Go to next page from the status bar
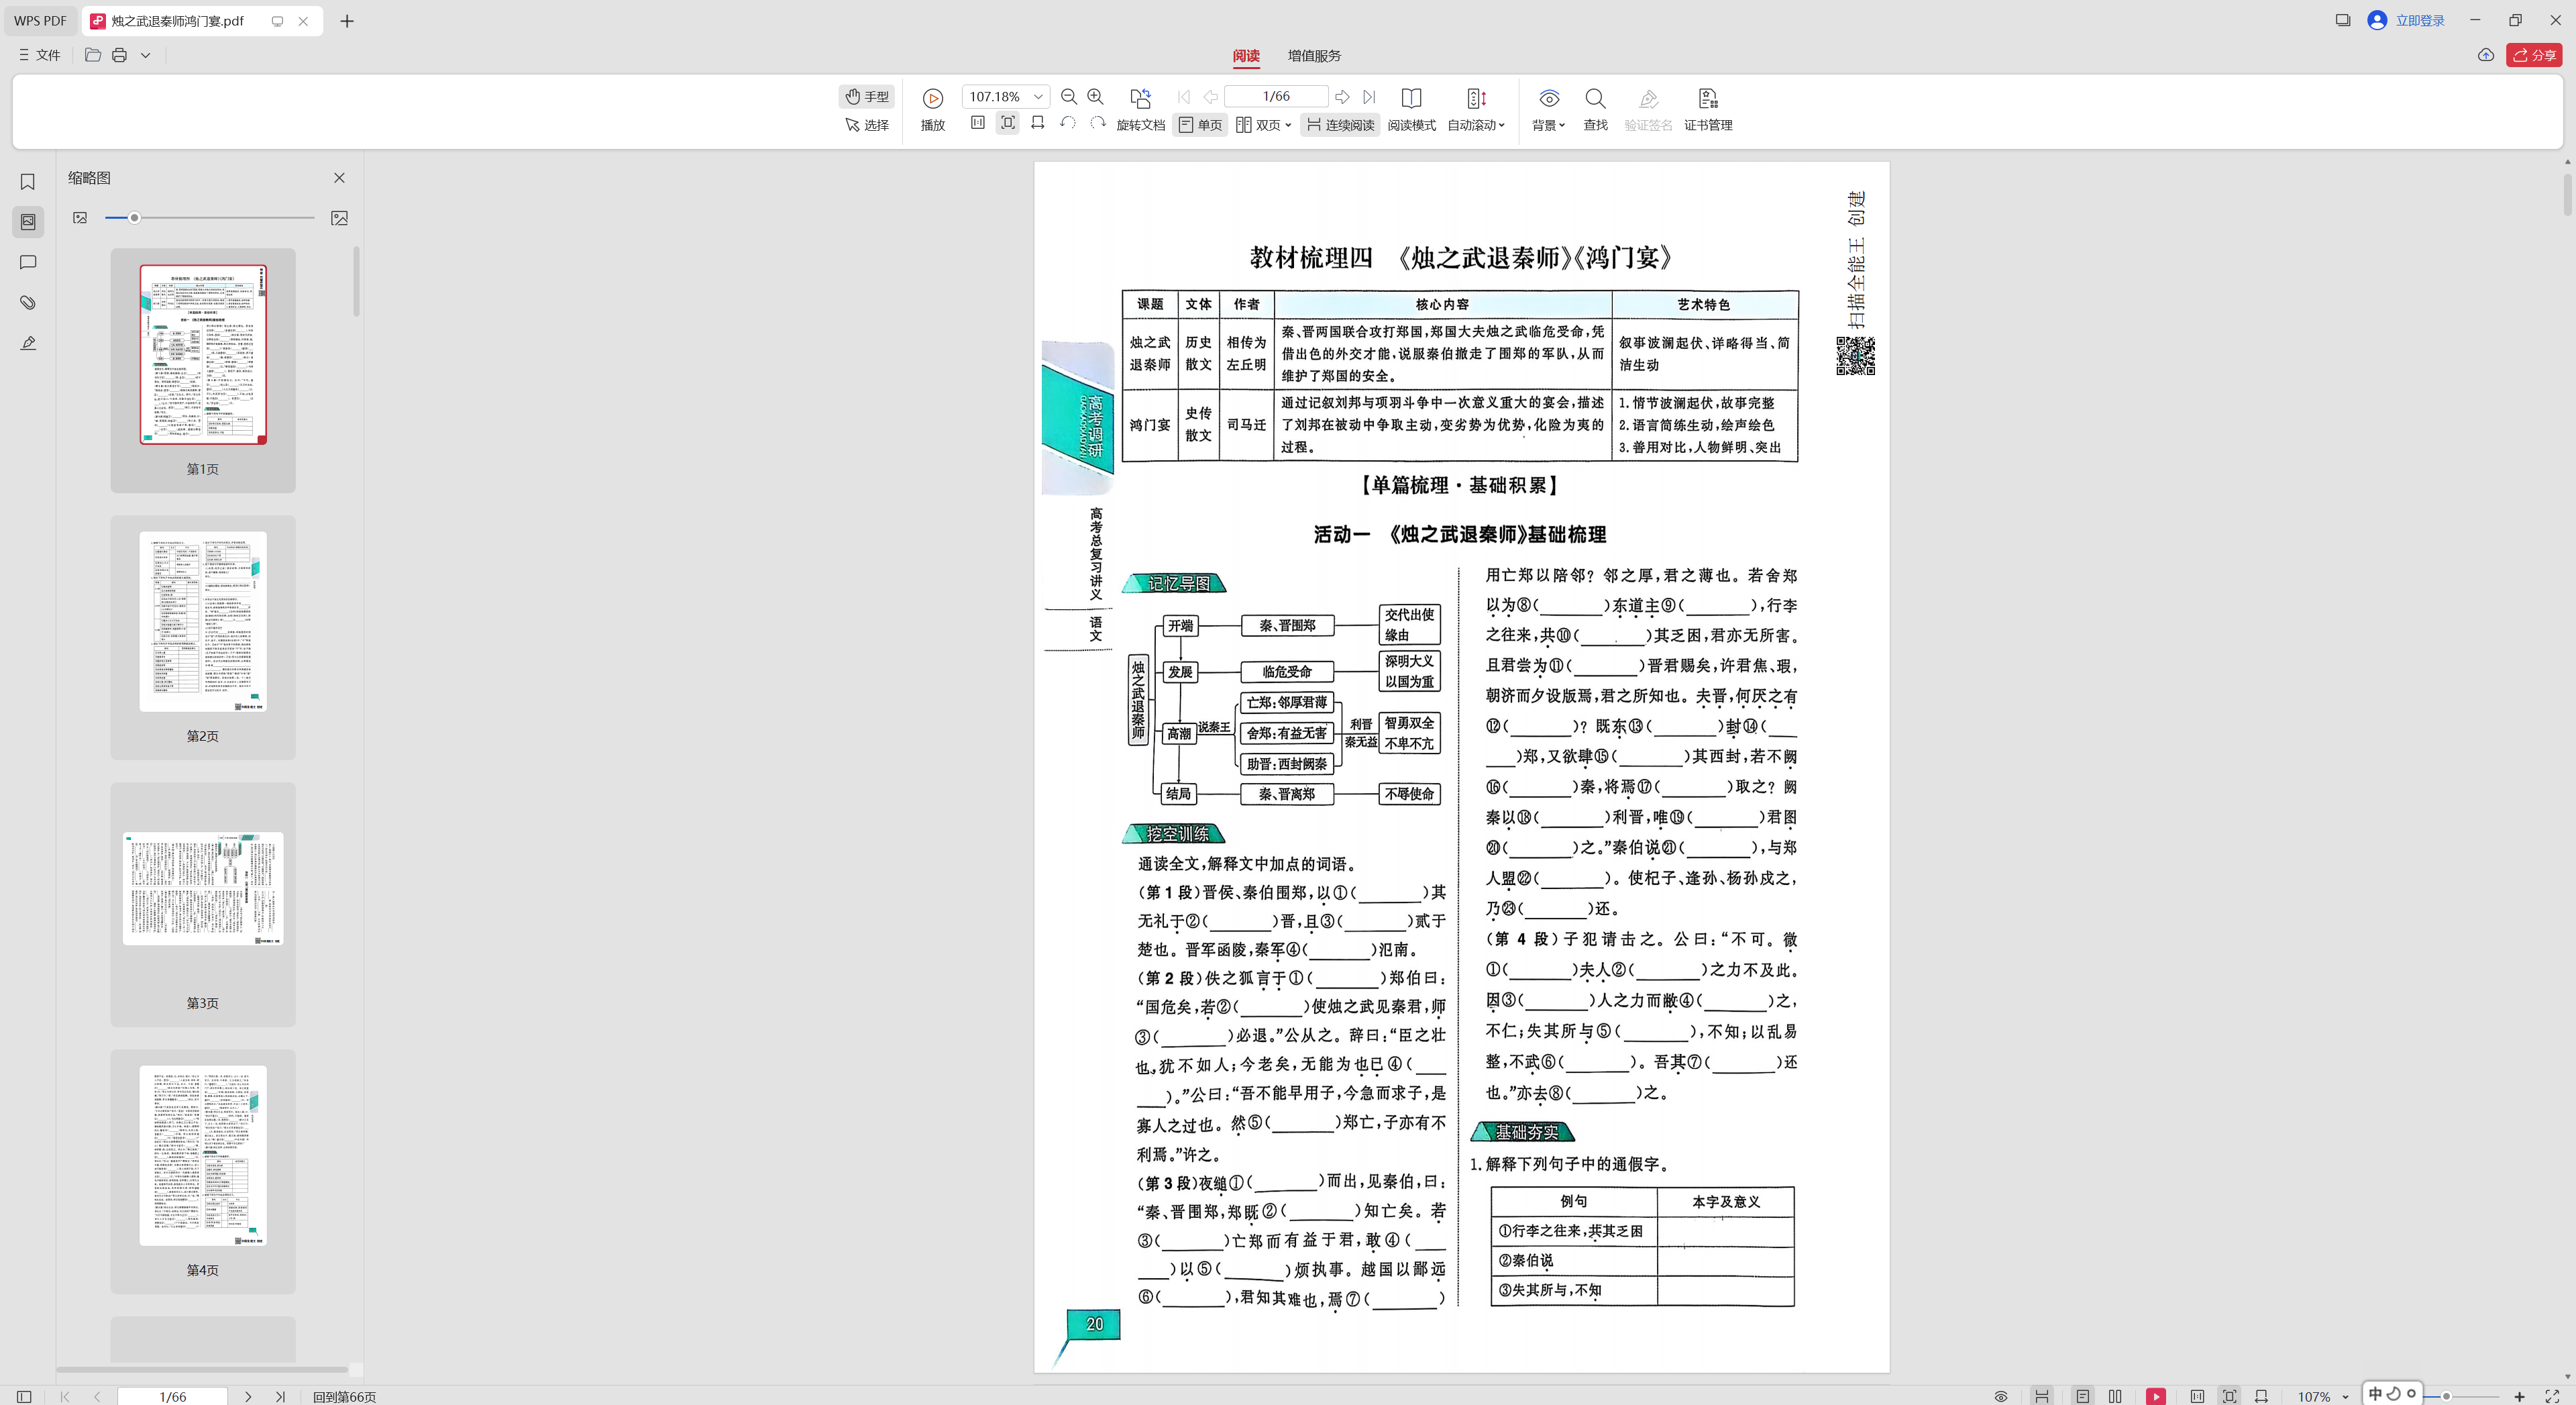 (x=248, y=1396)
